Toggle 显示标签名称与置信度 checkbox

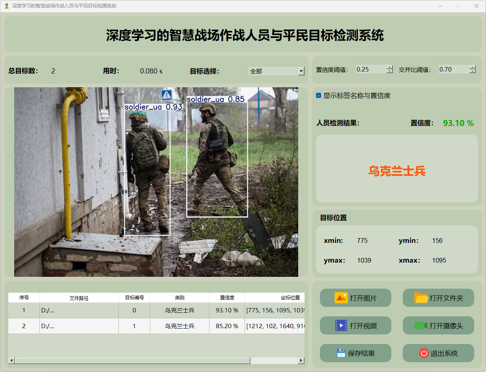tap(319, 96)
